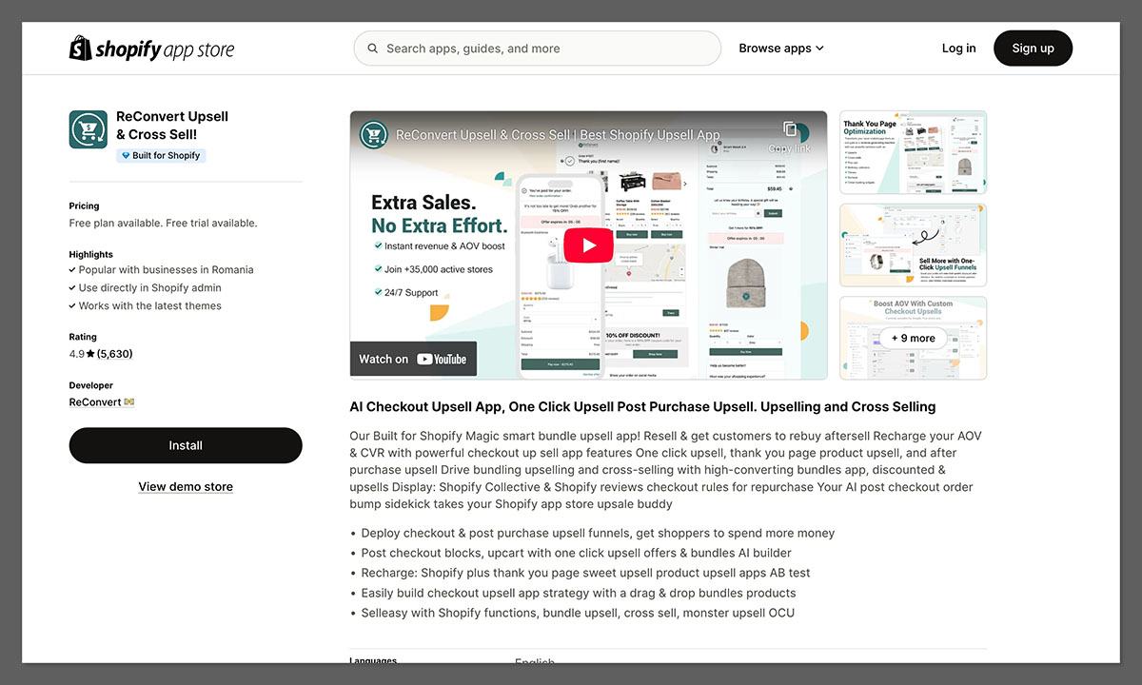1142x685 pixels.
Task: Open the Log in page
Action: coord(958,48)
